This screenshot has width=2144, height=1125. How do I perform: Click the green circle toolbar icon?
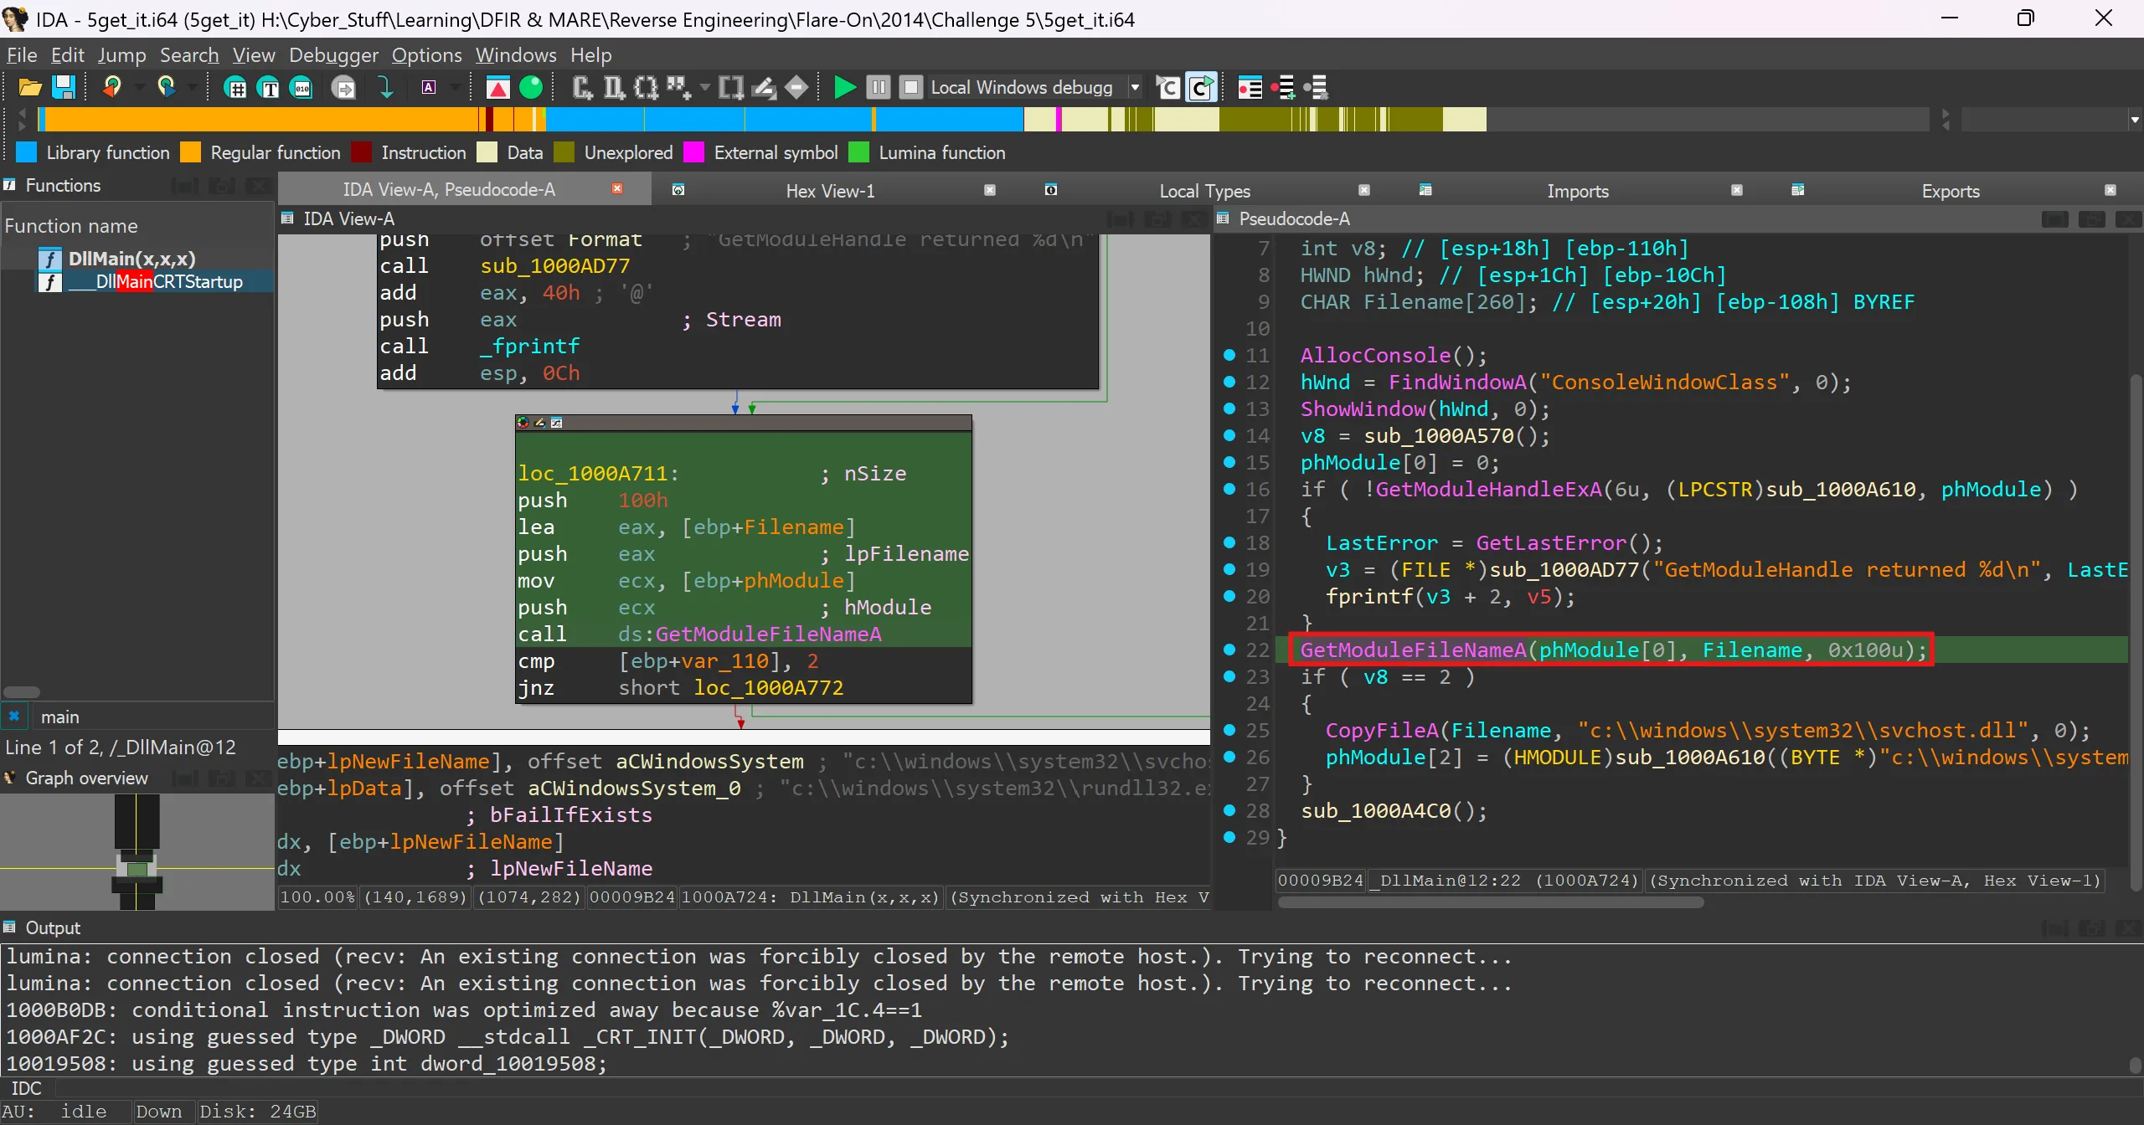pos(531,87)
